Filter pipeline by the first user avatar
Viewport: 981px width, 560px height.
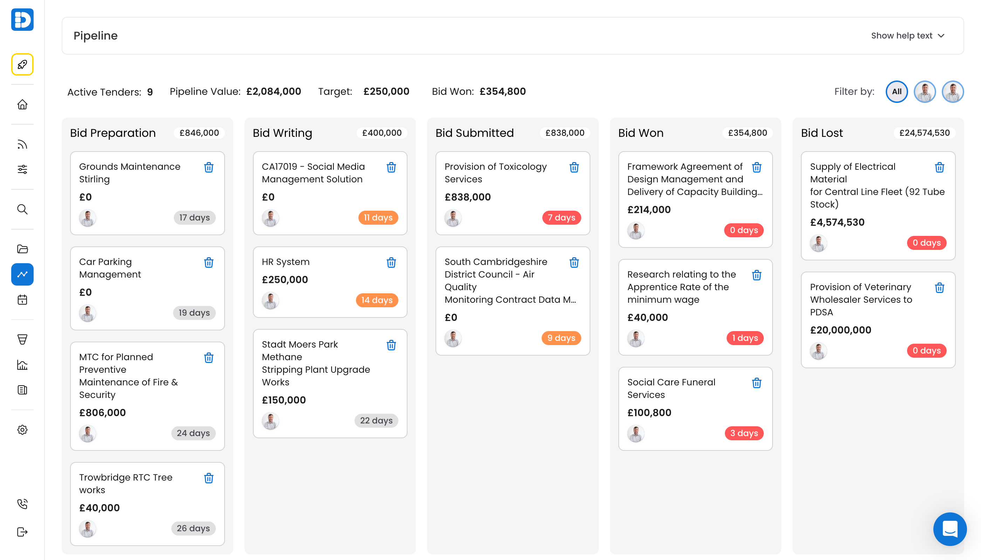pyautogui.click(x=925, y=92)
